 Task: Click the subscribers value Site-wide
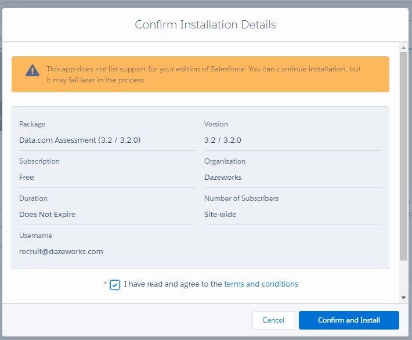click(x=220, y=215)
